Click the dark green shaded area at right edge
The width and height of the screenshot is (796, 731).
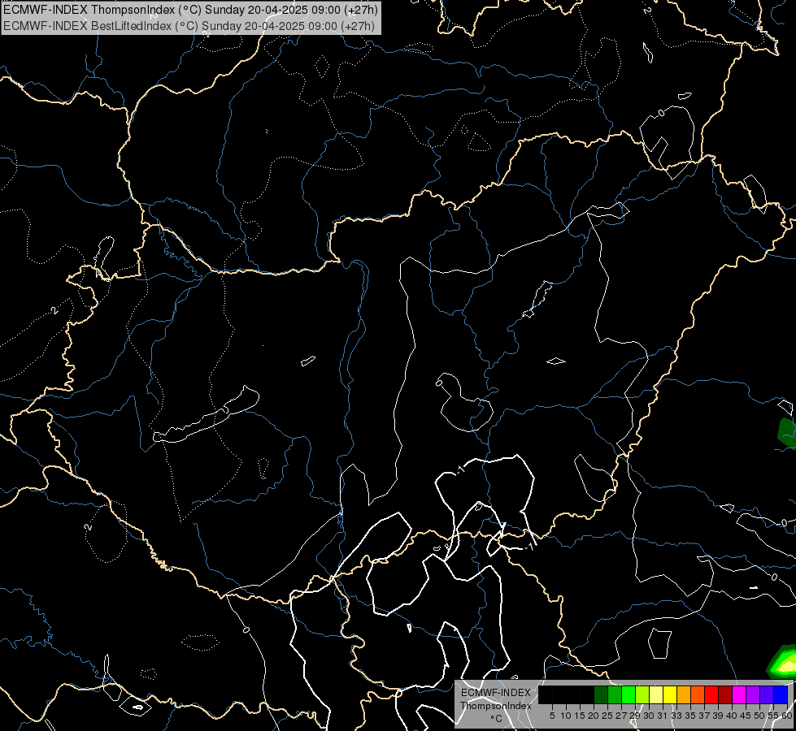click(788, 434)
